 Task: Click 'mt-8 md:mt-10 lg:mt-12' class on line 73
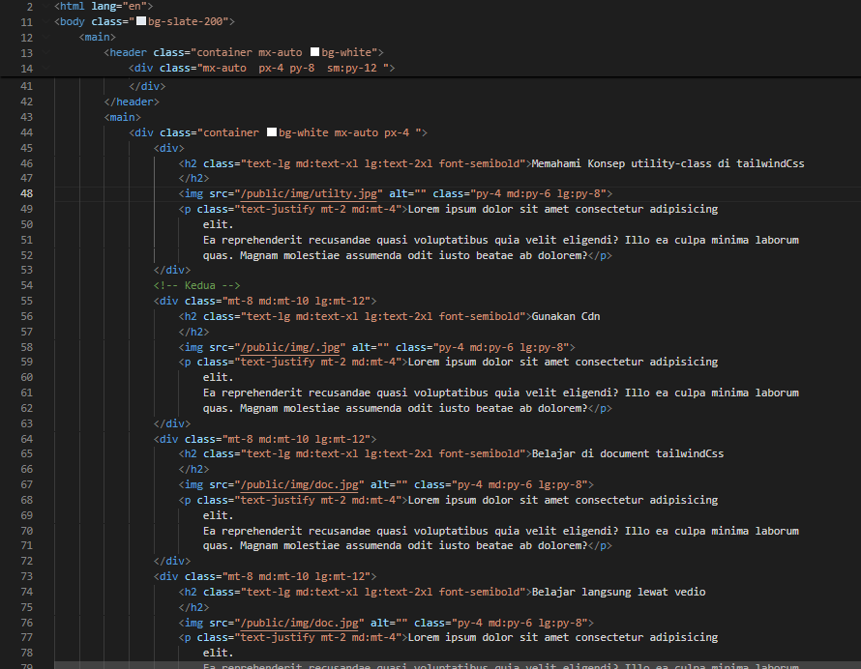point(297,577)
